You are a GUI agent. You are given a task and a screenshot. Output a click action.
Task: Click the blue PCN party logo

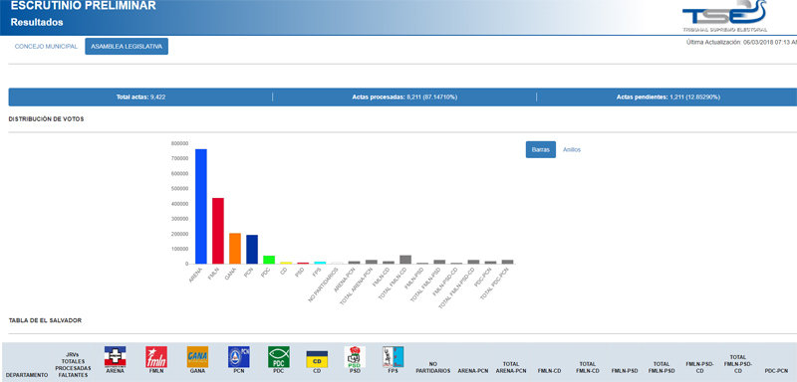click(238, 357)
